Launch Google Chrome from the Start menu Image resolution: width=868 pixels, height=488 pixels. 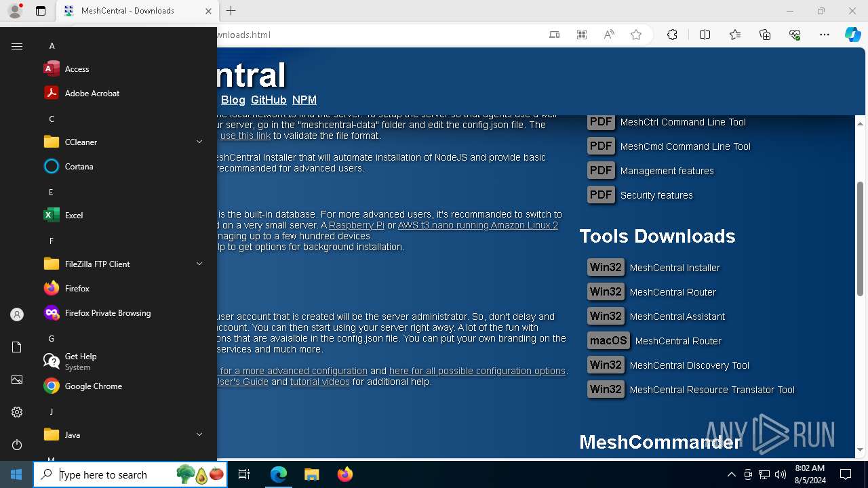(124, 386)
